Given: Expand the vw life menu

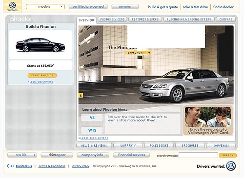Looking at the screenshot, I should click(22, 155).
